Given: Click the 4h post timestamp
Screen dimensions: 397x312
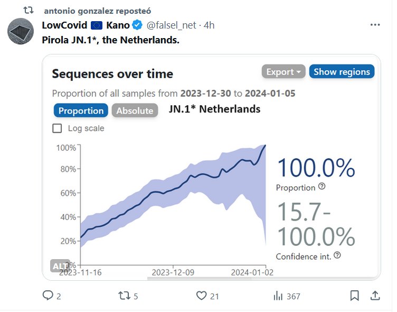Looking at the screenshot, I should click(210, 25).
